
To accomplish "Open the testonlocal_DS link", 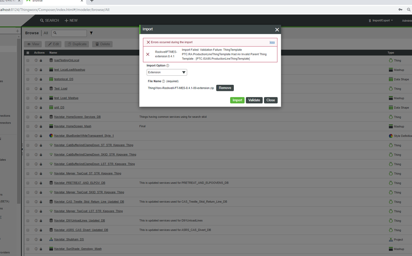I will click(64, 79).
